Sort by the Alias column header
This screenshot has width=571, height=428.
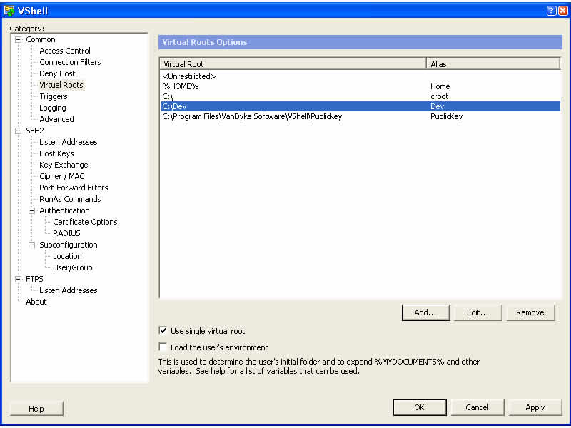[x=493, y=64]
